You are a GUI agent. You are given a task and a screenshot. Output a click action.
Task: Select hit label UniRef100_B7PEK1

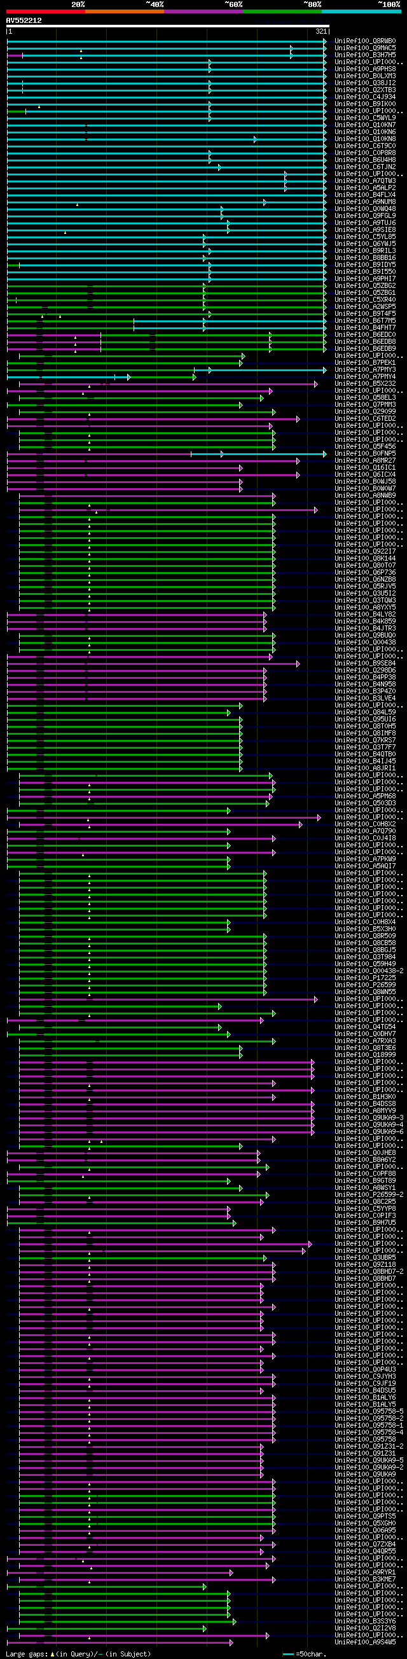(365, 362)
